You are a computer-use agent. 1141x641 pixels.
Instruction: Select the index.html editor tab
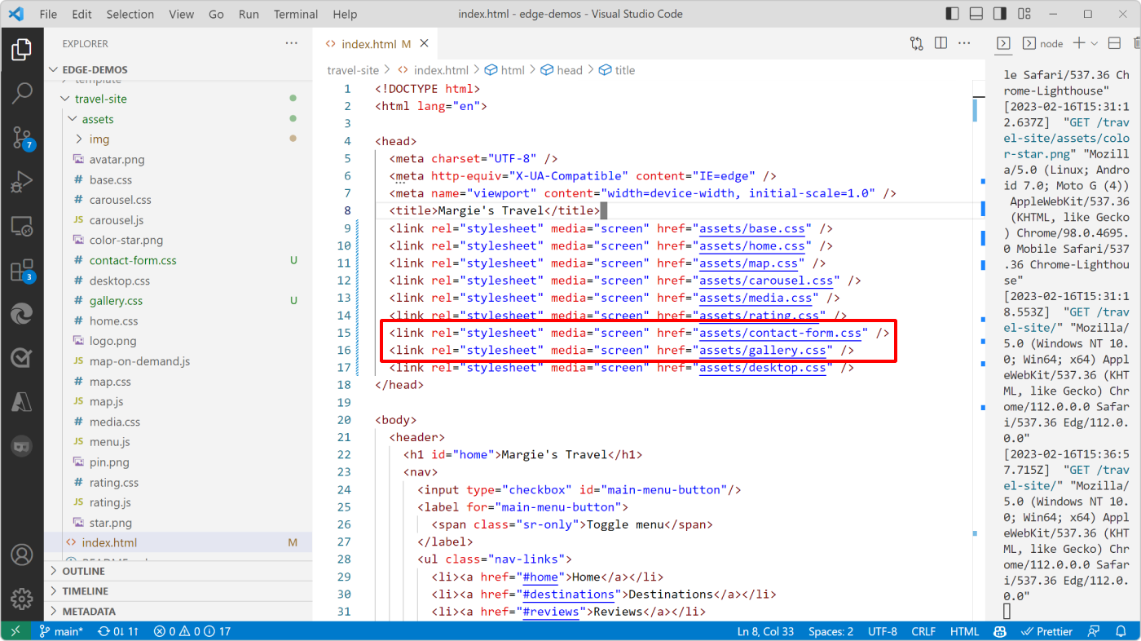click(368, 42)
